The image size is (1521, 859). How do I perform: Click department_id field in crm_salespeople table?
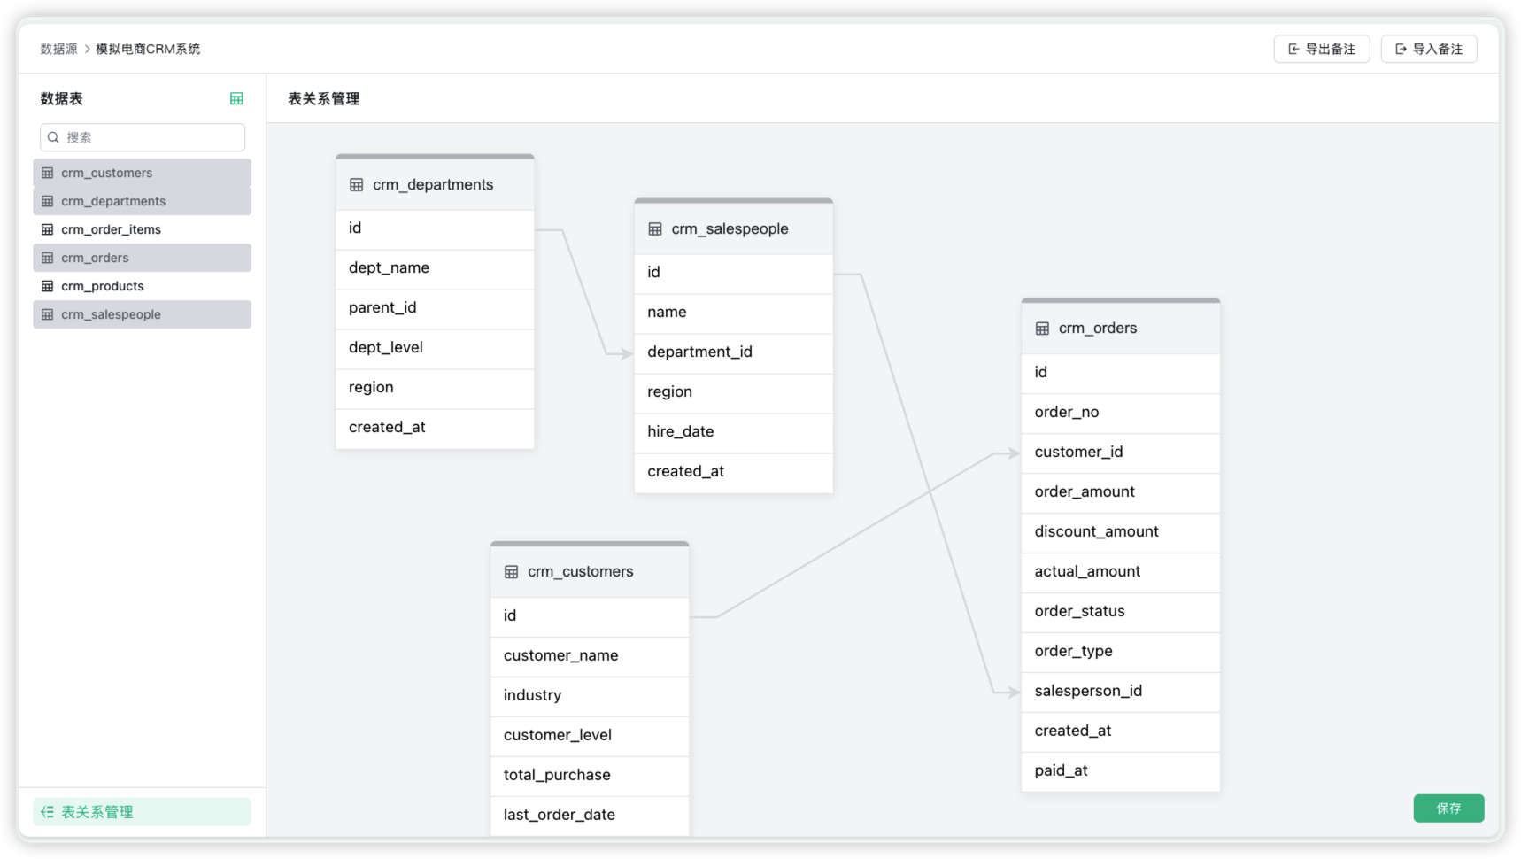pos(699,352)
